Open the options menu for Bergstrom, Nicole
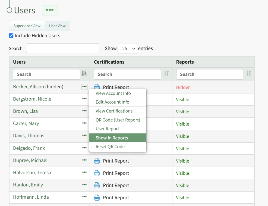Viewport: 268px width, 206px height. pos(84,99)
